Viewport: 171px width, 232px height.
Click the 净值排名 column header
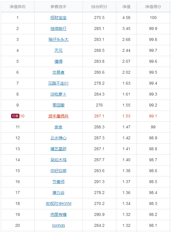[18, 7]
